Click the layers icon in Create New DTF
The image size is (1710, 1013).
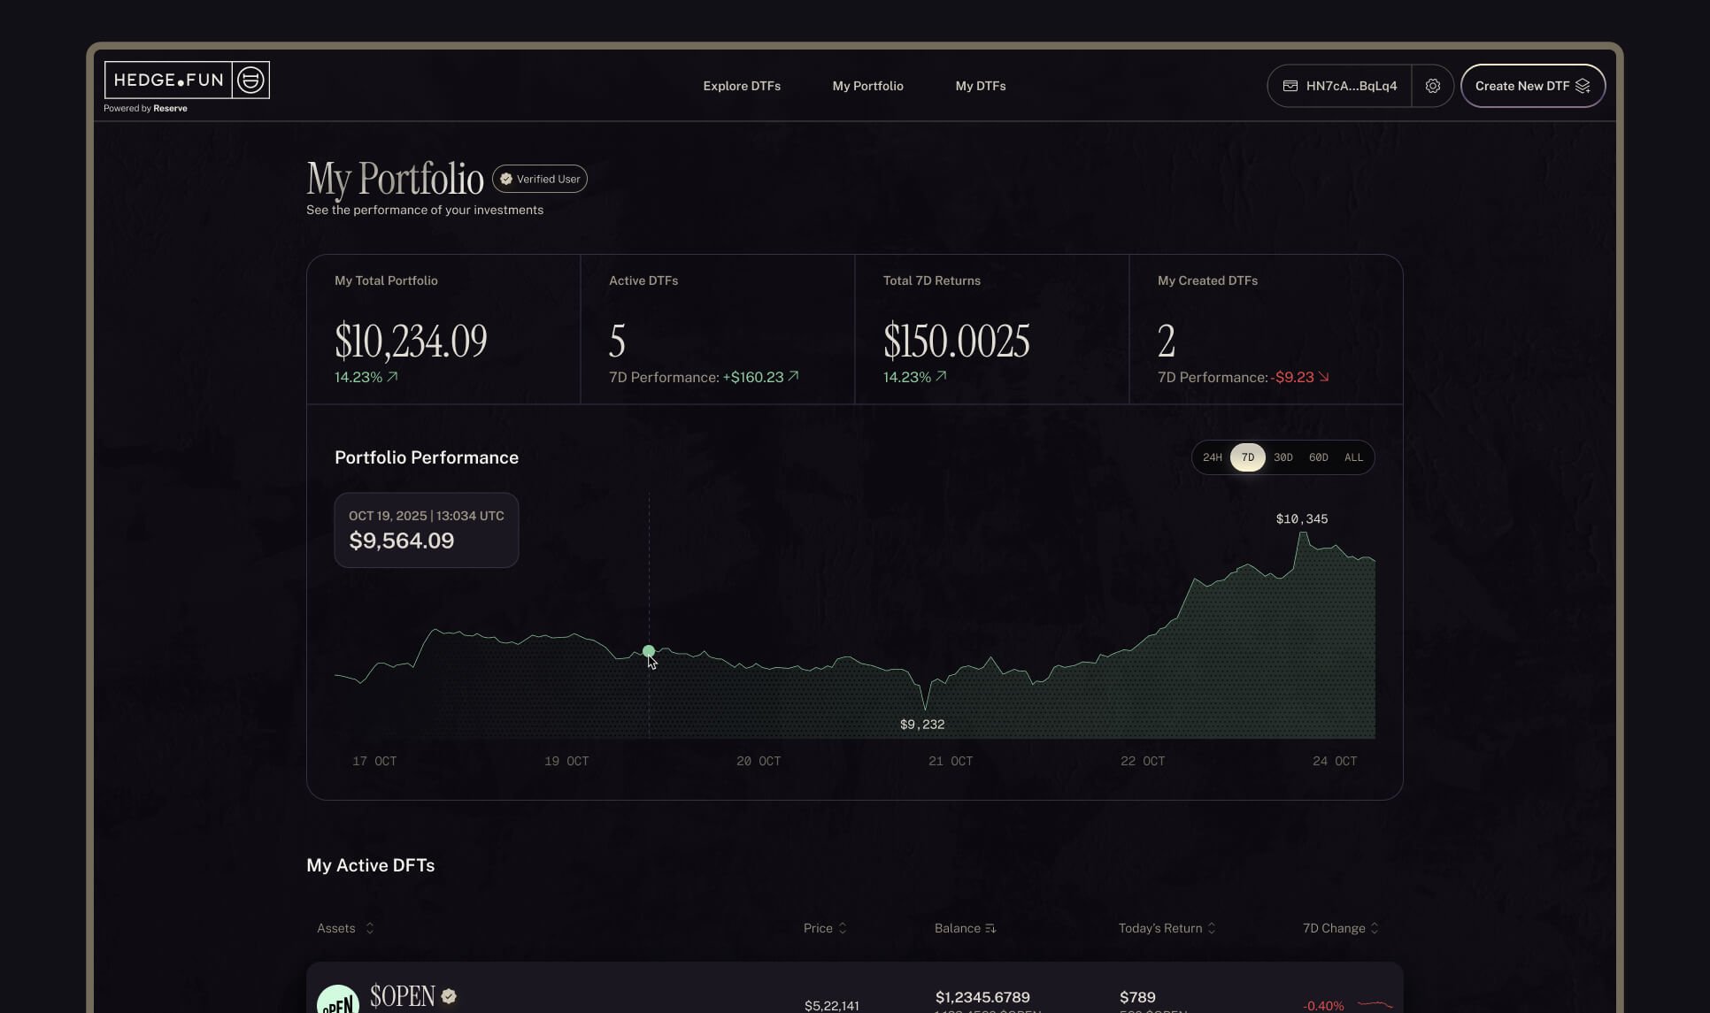[1583, 86]
